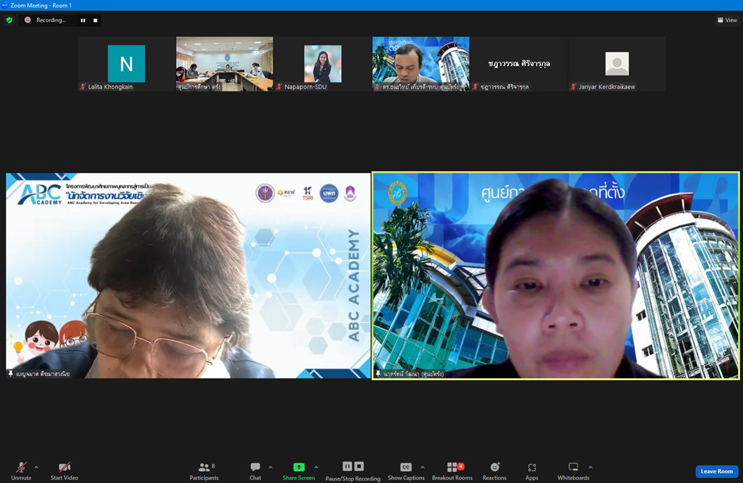The height and width of the screenshot is (483, 743).
Task: Pause the recording in the top indicator
Action: [83, 20]
